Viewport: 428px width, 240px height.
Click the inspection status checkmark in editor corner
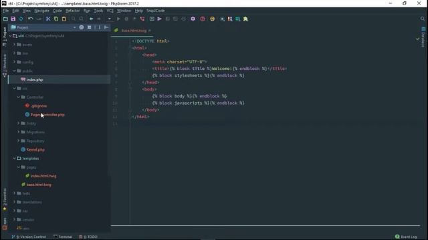click(417, 39)
